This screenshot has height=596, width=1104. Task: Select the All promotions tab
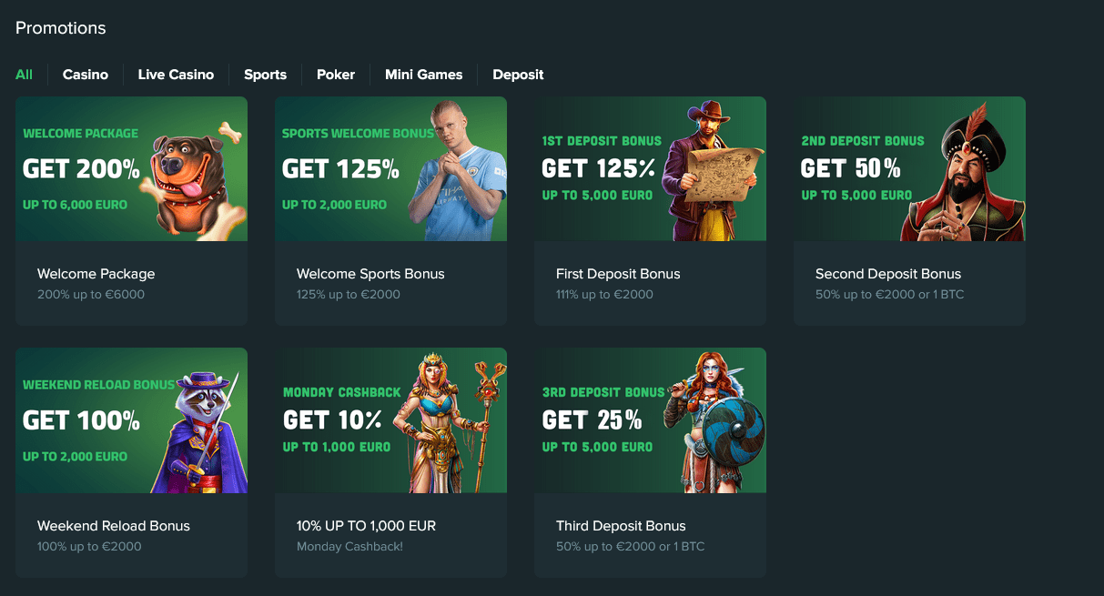pyautogui.click(x=24, y=75)
